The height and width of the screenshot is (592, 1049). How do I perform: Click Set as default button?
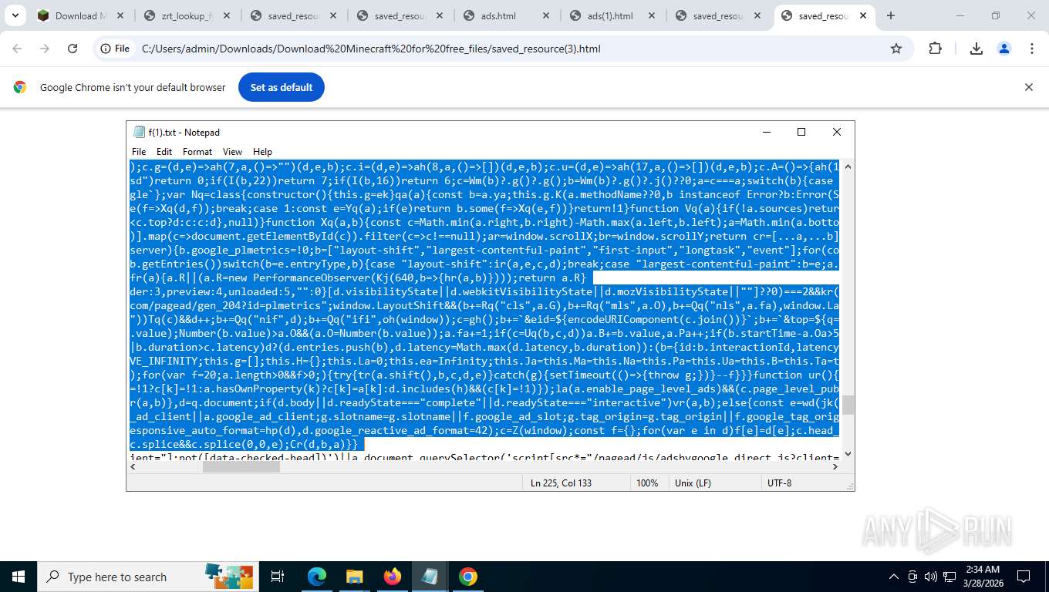tap(282, 87)
